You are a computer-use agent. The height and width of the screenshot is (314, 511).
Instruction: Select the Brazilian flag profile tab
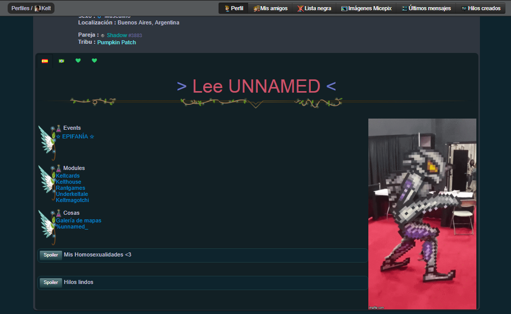61,61
